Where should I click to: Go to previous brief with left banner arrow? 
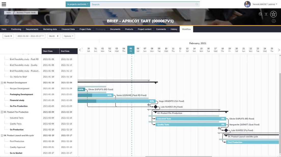[x=7, y=21]
